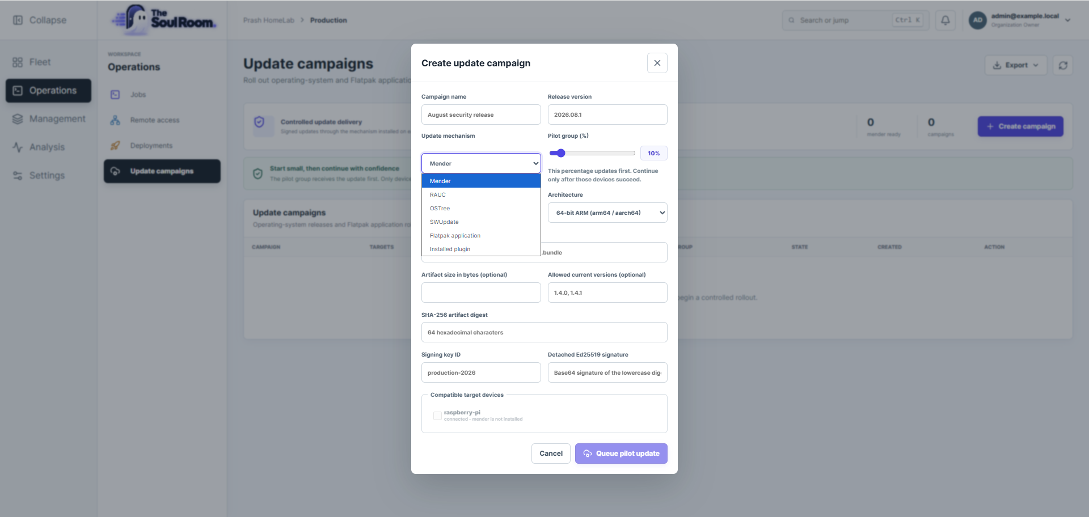
Task: Click the search magnifier icon
Action: (792, 20)
